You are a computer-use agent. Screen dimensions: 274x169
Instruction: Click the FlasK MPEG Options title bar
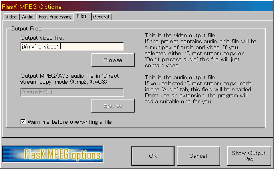pos(137,7)
